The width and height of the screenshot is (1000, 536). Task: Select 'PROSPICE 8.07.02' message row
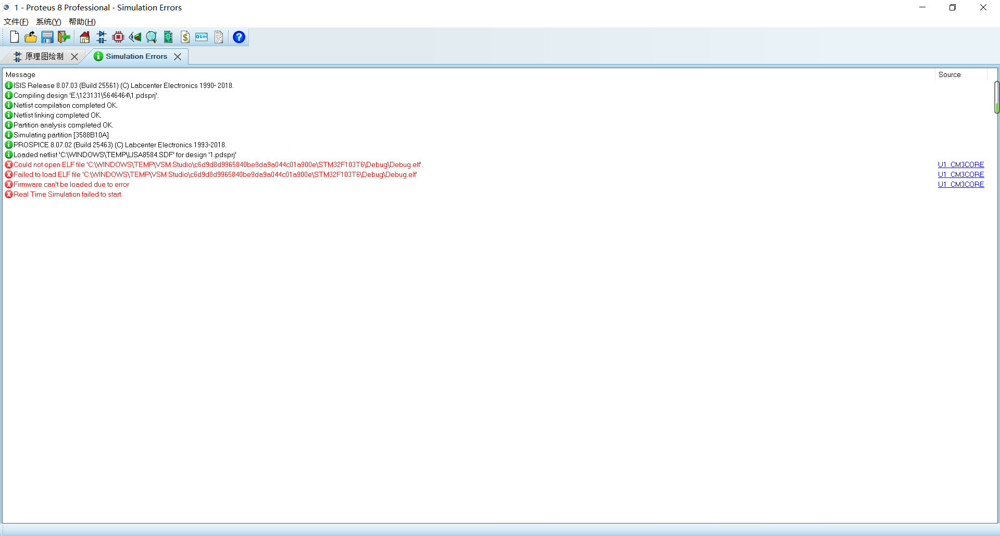(x=120, y=145)
